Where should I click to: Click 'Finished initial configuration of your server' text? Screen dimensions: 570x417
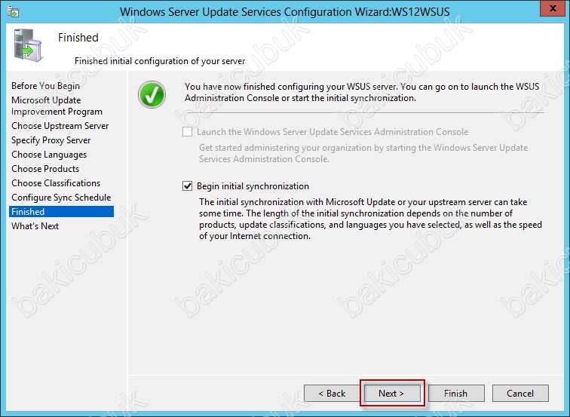[160, 61]
